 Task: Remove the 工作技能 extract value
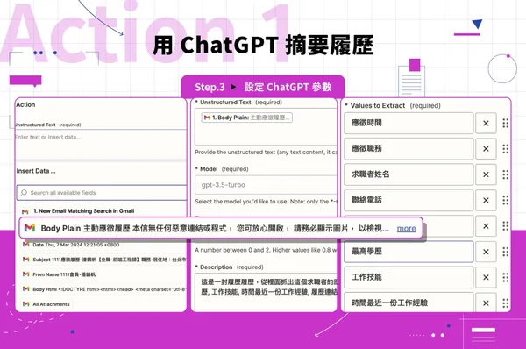(x=486, y=277)
